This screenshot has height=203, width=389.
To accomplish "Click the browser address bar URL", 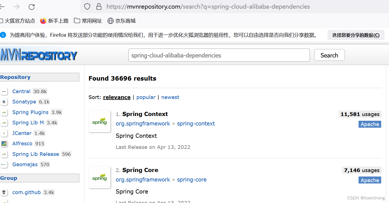I will pyautogui.click(x=208, y=6).
